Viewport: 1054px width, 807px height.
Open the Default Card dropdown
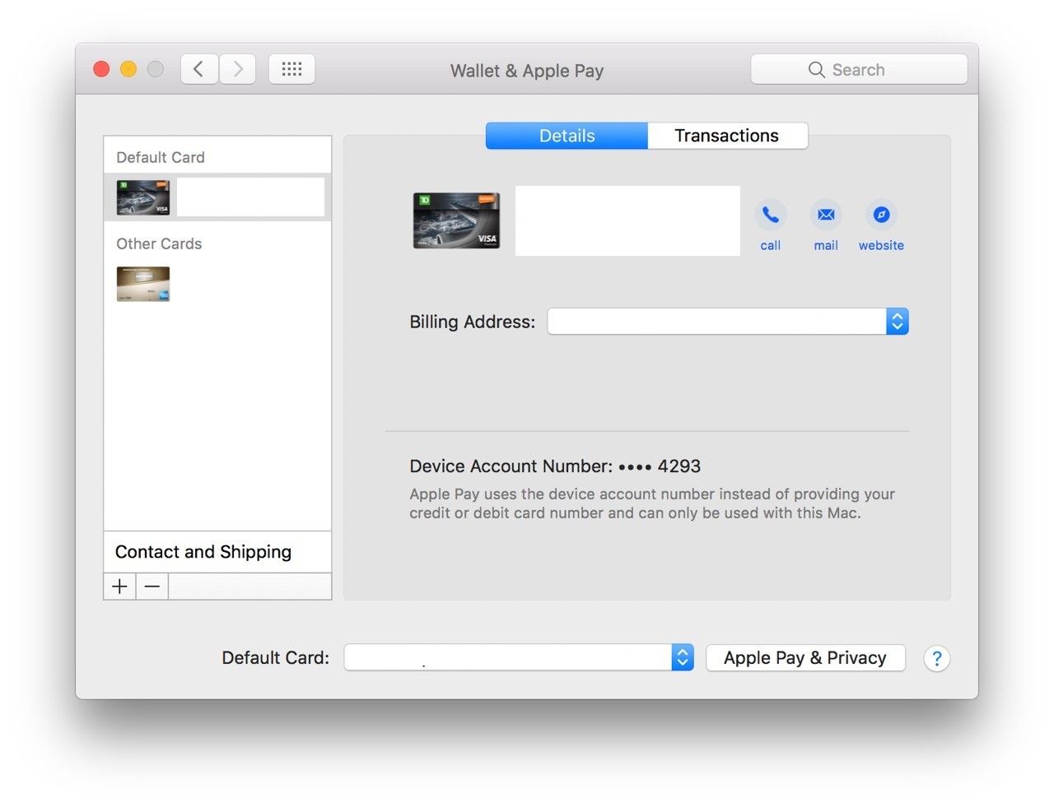(x=682, y=657)
